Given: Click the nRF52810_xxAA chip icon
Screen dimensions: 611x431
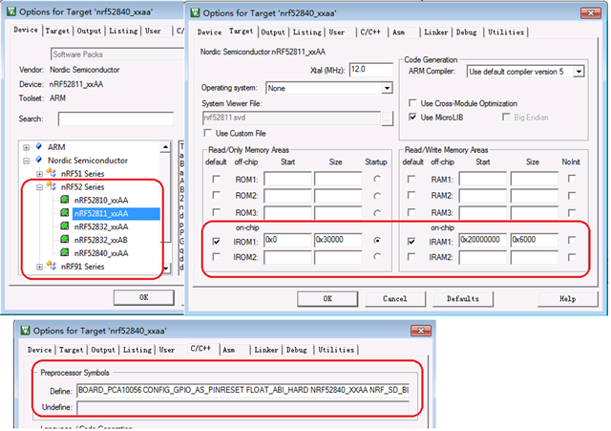Looking at the screenshot, I should point(65,200).
